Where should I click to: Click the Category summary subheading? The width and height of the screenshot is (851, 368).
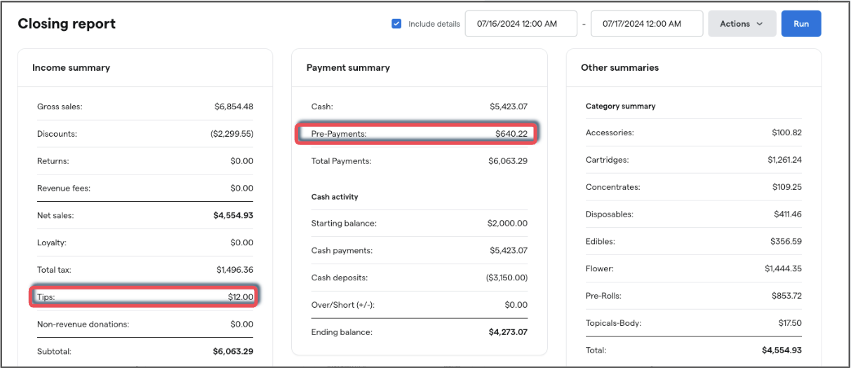[x=621, y=107]
